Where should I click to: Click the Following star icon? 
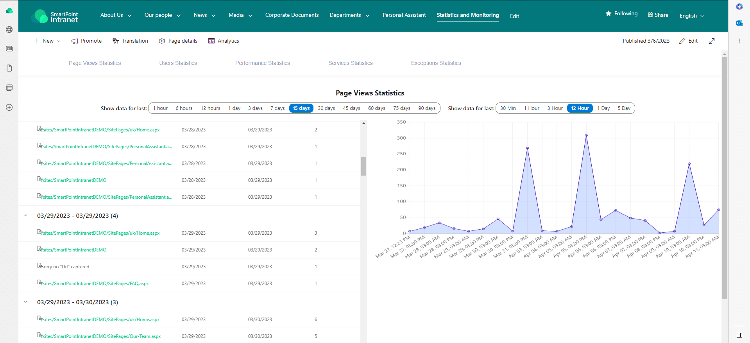(x=609, y=14)
